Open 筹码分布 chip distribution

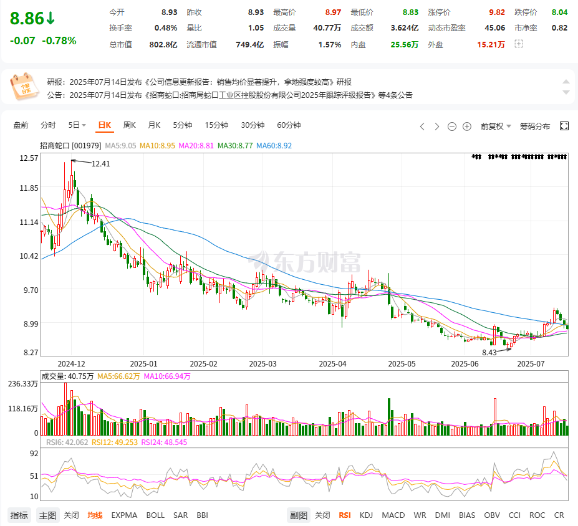[535, 127]
